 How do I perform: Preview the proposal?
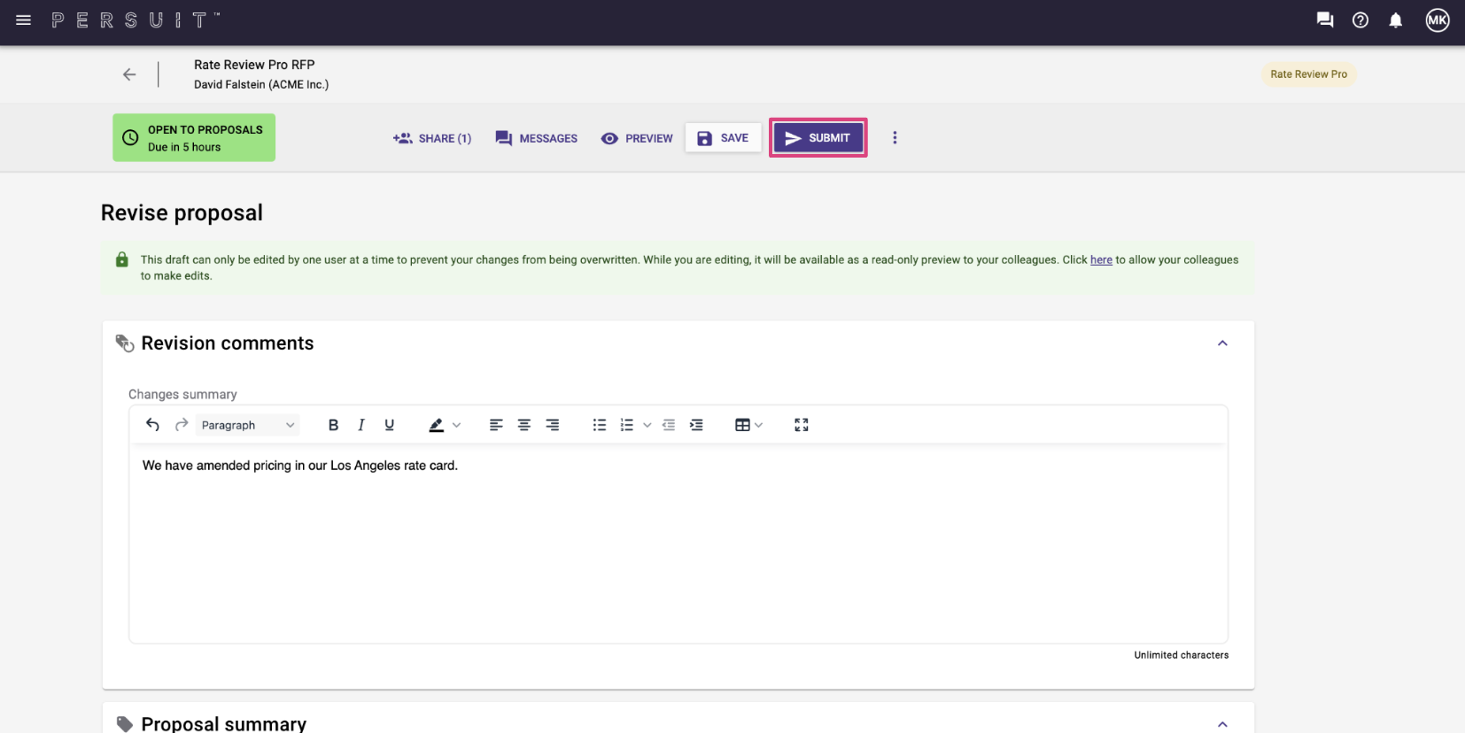[637, 138]
